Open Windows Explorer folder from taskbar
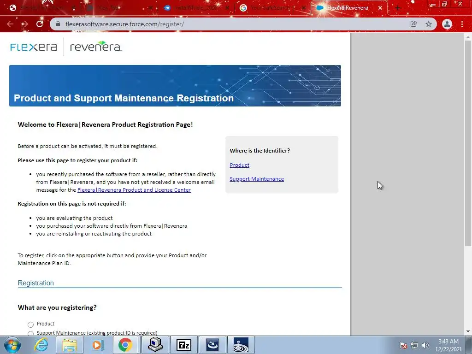Viewport: 472px width, 354px height. (x=70, y=345)
